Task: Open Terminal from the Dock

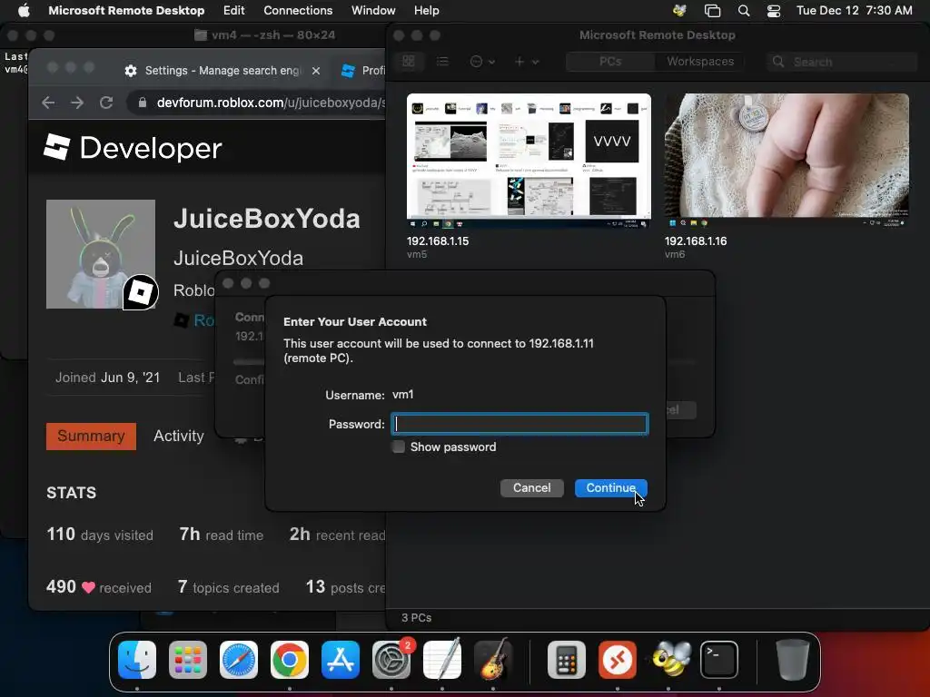Action: pyautogui.click(x=719, y=660)
